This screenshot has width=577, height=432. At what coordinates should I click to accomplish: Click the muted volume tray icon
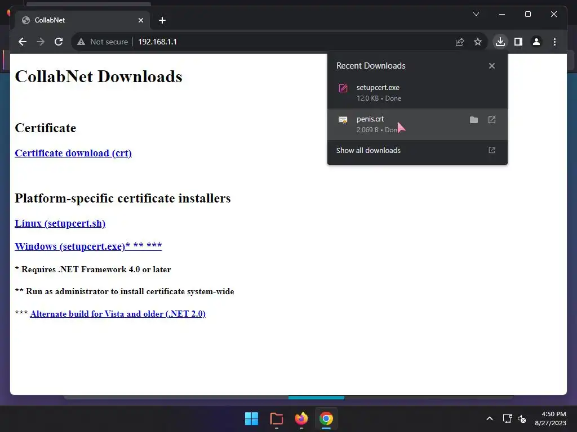pyautogui.click(x=522, y=418)
